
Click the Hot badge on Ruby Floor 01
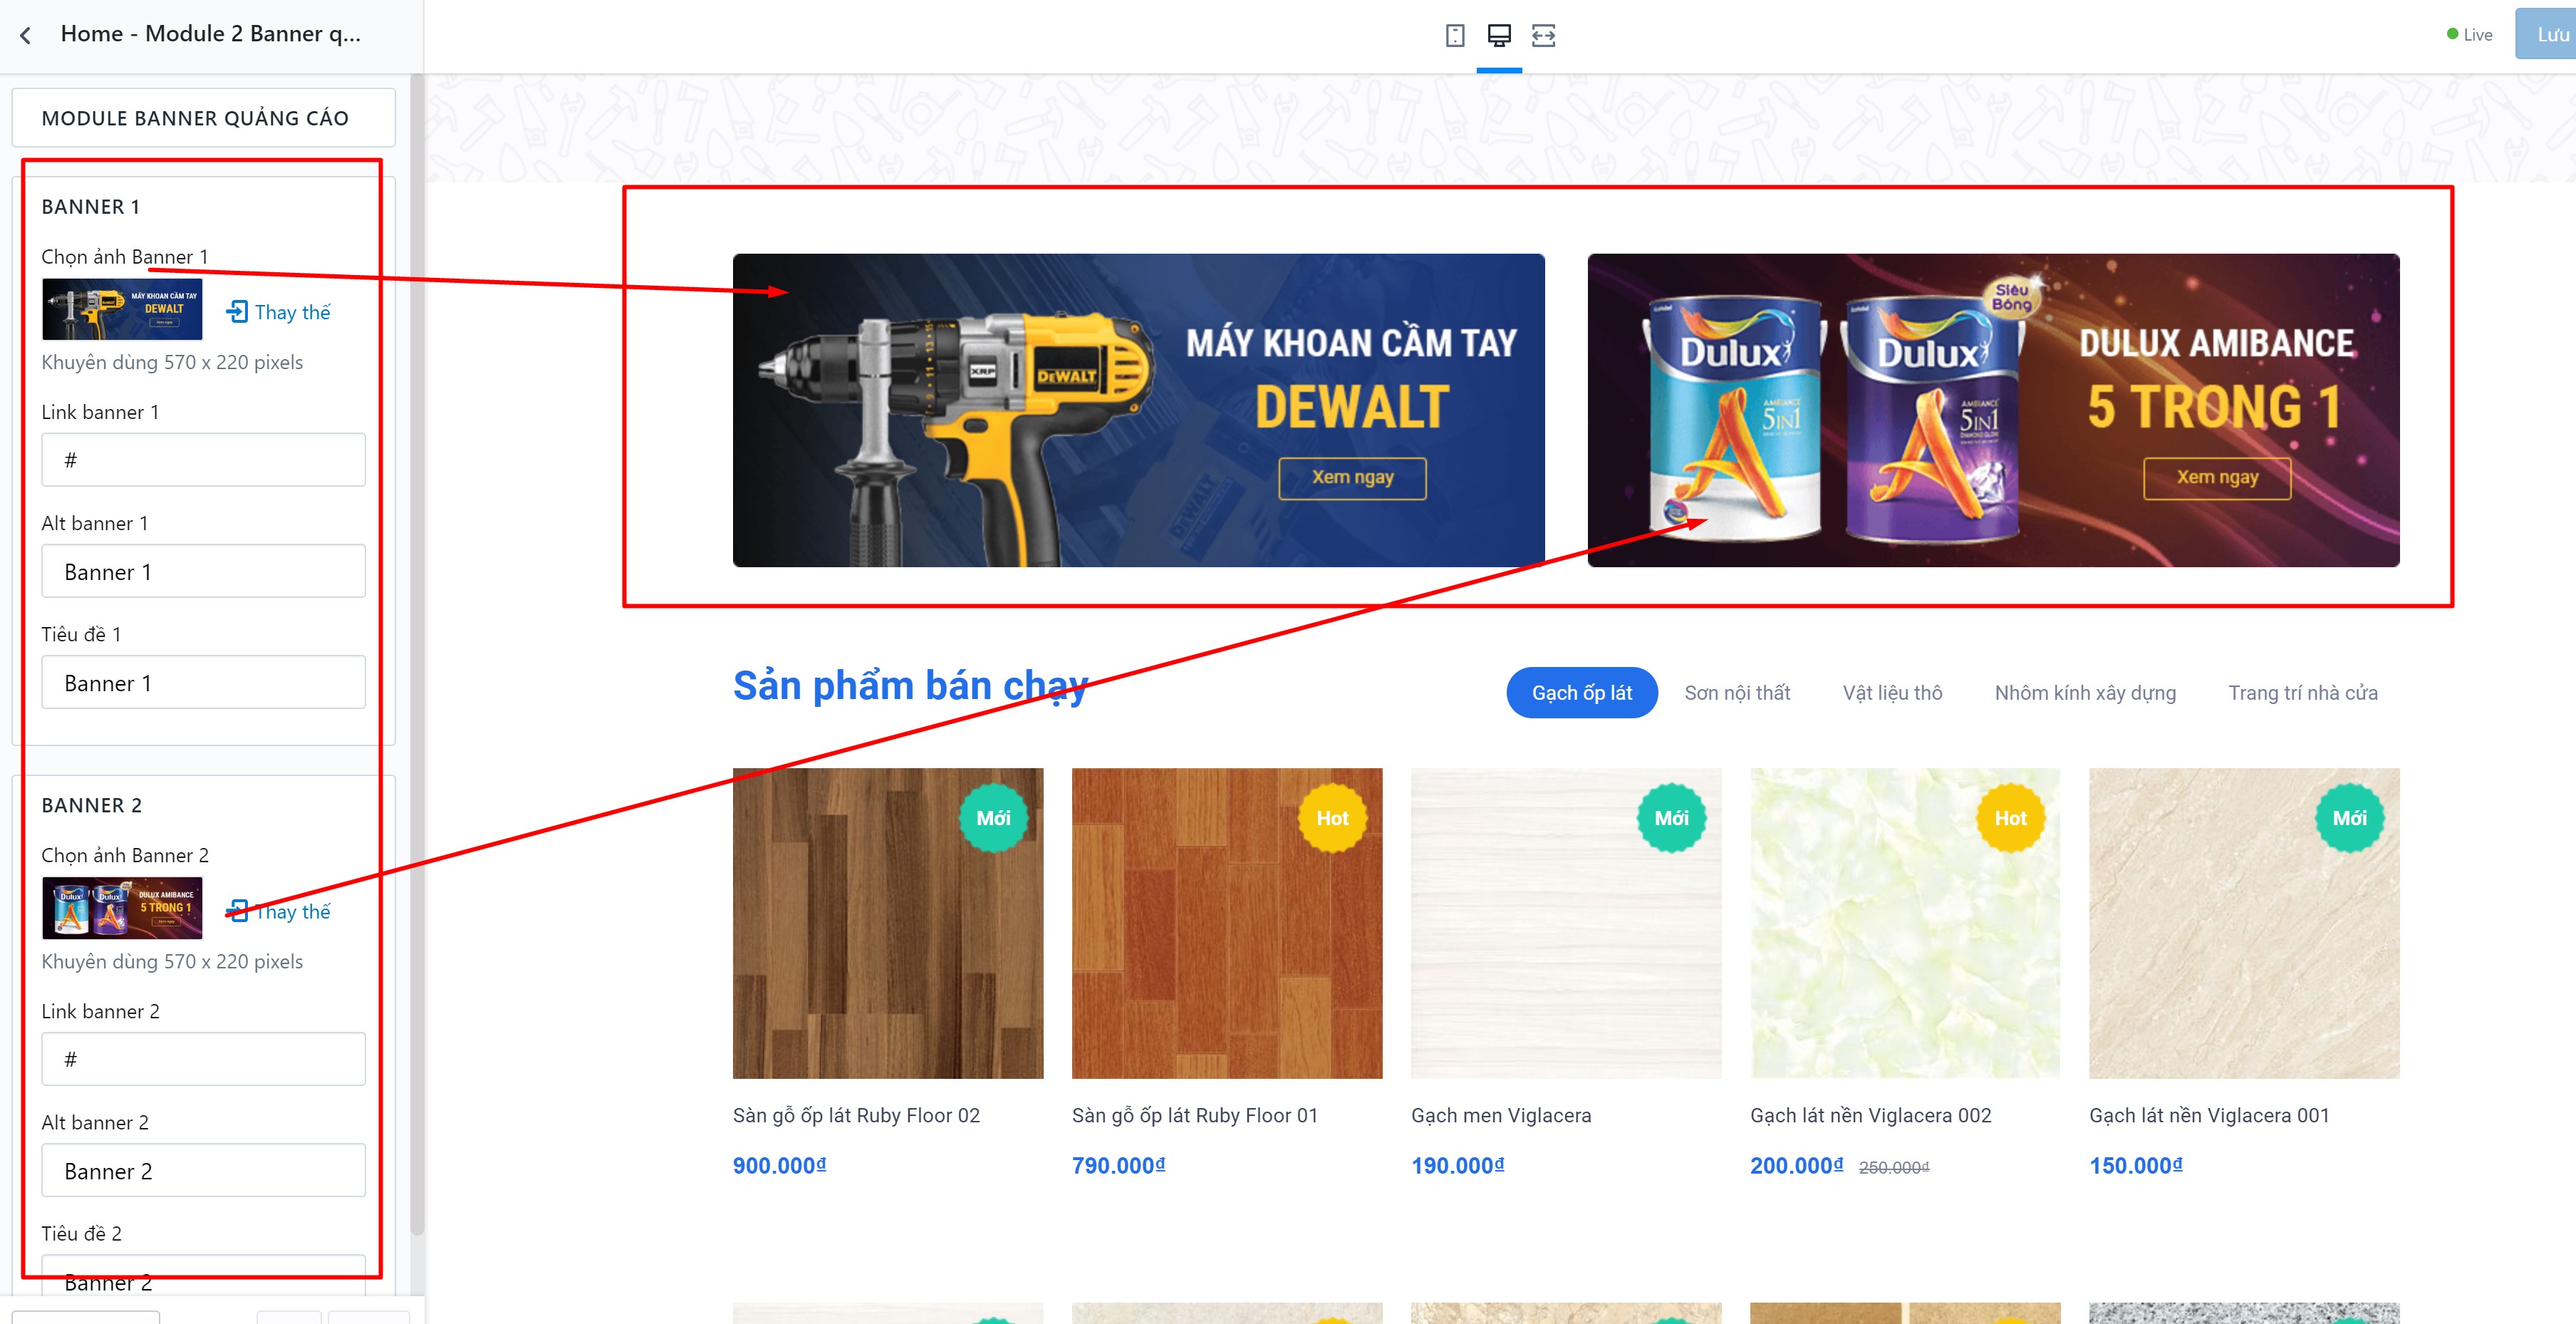pyautogui.click(x=1332, y=818)
